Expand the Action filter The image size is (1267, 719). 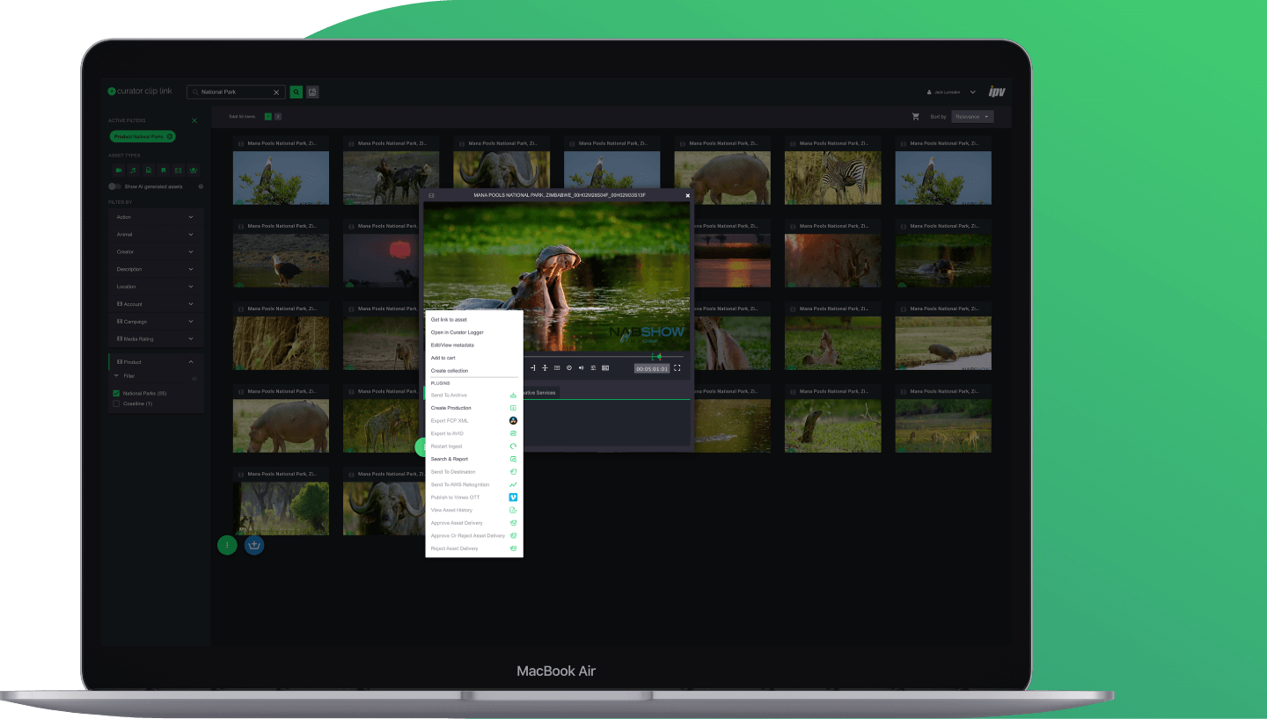click(x=156, y=217)
